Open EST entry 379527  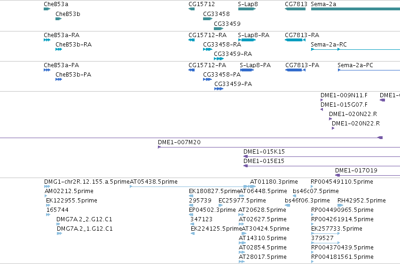point(322,239)
